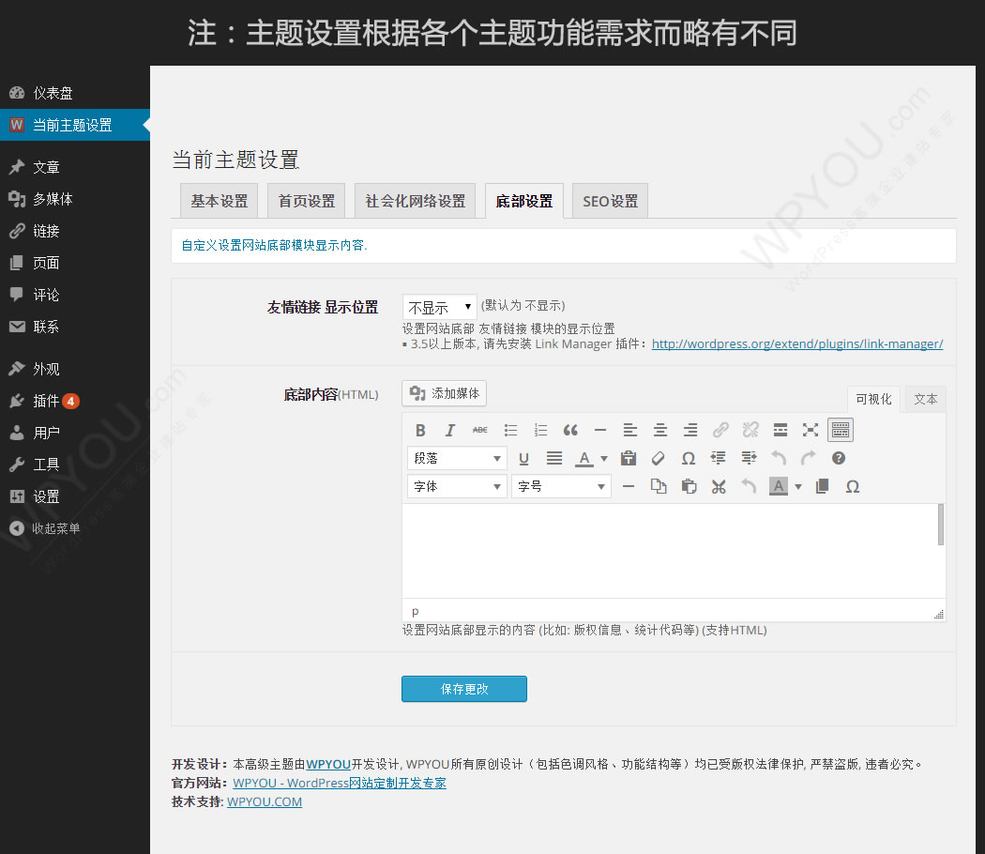Cut selection with the scissors icon

click(x=719, y=486)
